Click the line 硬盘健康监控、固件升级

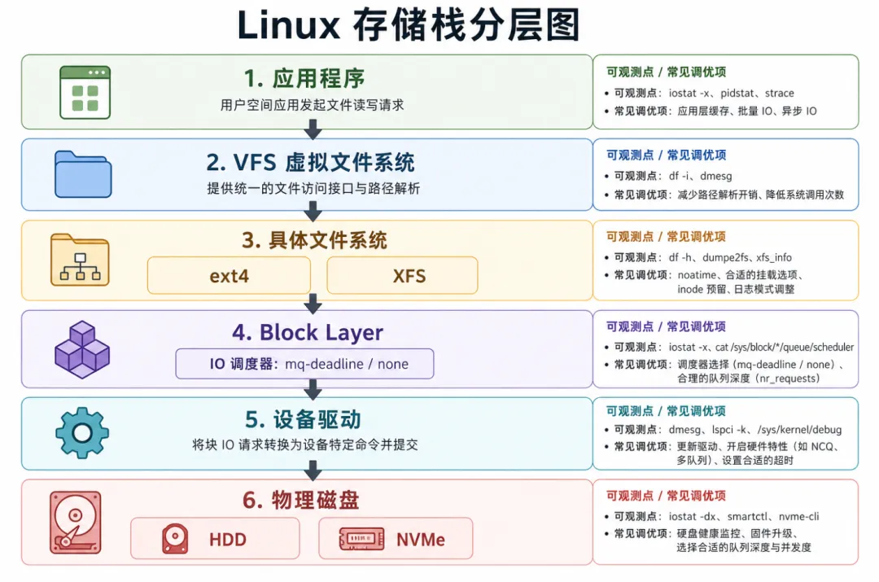[x=737, y=533]
